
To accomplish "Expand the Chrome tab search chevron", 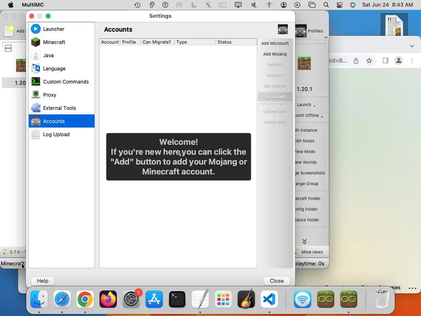I will pyautogui.click(x=412, y=46).
